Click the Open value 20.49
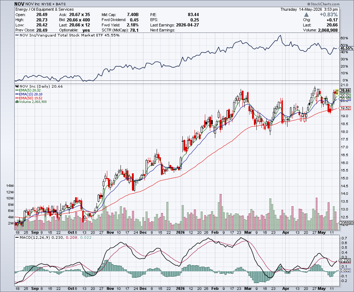The width and height of the screenshot is (354, 292). tap(42, 15)
